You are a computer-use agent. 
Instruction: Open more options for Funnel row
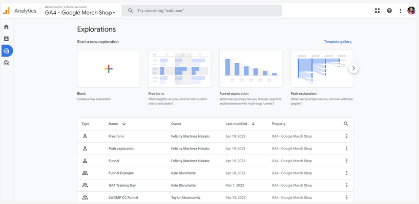pos(347,161)
